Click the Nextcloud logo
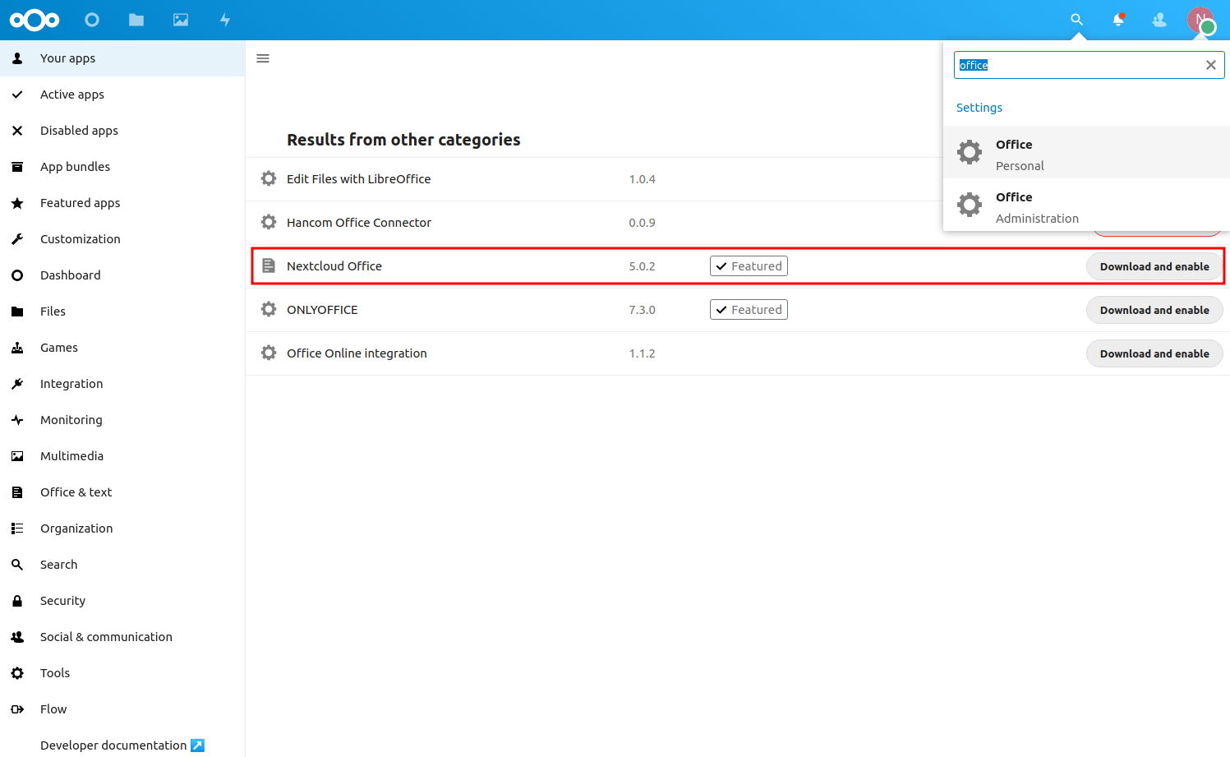Image resolution: width=1230 pixels, height=757 pixels. [x=35, y=20]
